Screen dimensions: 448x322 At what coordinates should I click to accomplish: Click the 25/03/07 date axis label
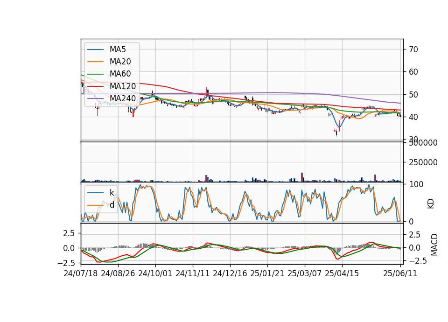305,273
